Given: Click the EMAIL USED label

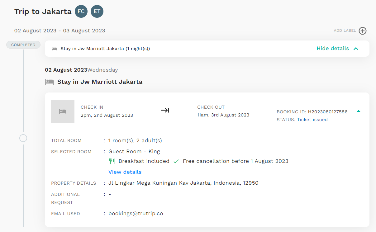Looking at the screenshot, I should pos(65,214).
